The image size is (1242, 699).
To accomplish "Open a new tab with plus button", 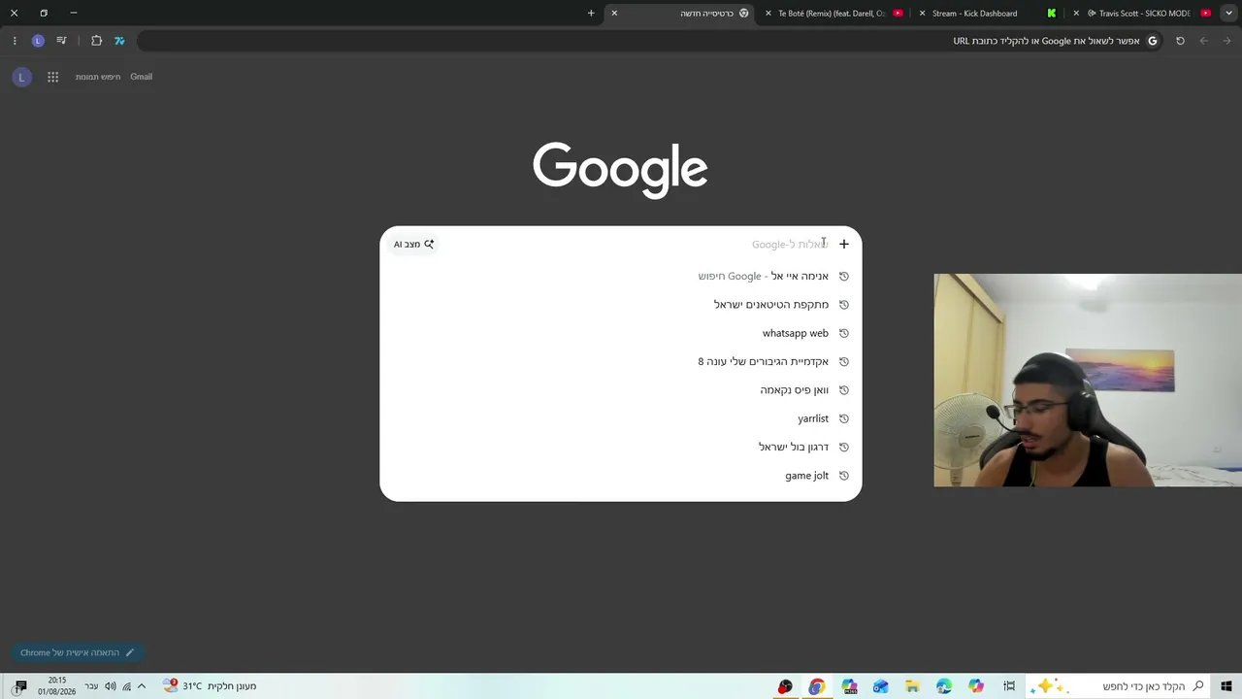I will point(591,14).
